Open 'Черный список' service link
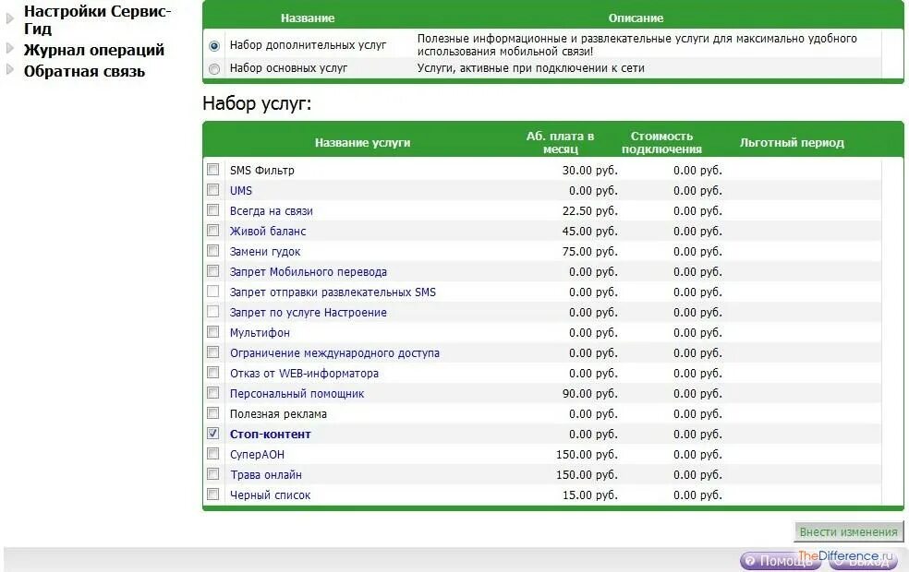Viewport: 909px width, 572px height. click(x=270, y=495)
